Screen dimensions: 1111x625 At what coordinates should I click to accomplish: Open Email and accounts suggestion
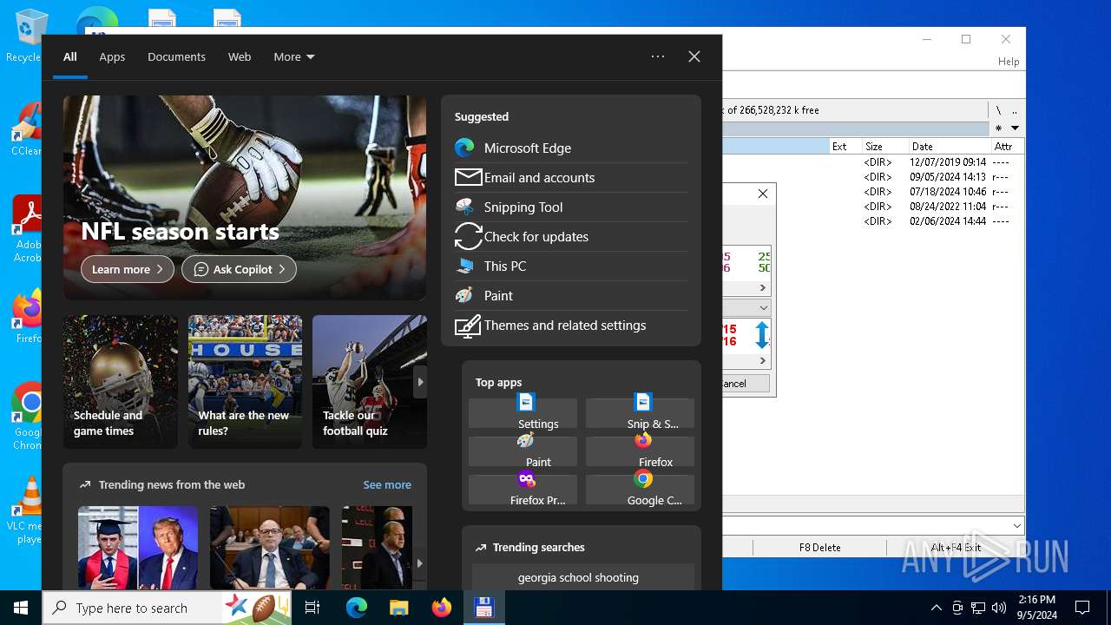(570, 177)
